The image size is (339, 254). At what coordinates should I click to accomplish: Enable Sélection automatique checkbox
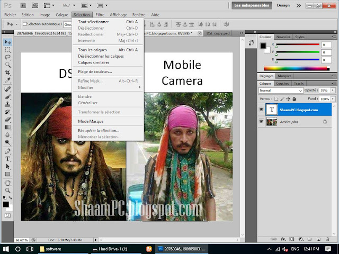(x=25, y=24)
